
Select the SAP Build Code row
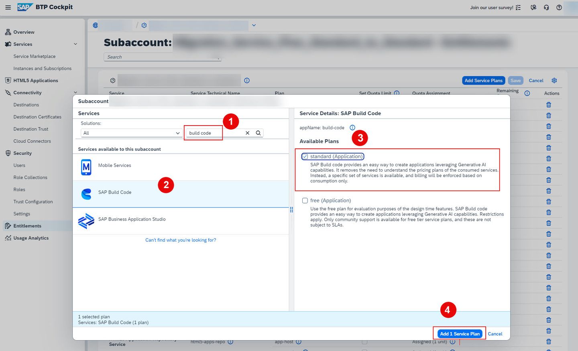pos(181,194)
